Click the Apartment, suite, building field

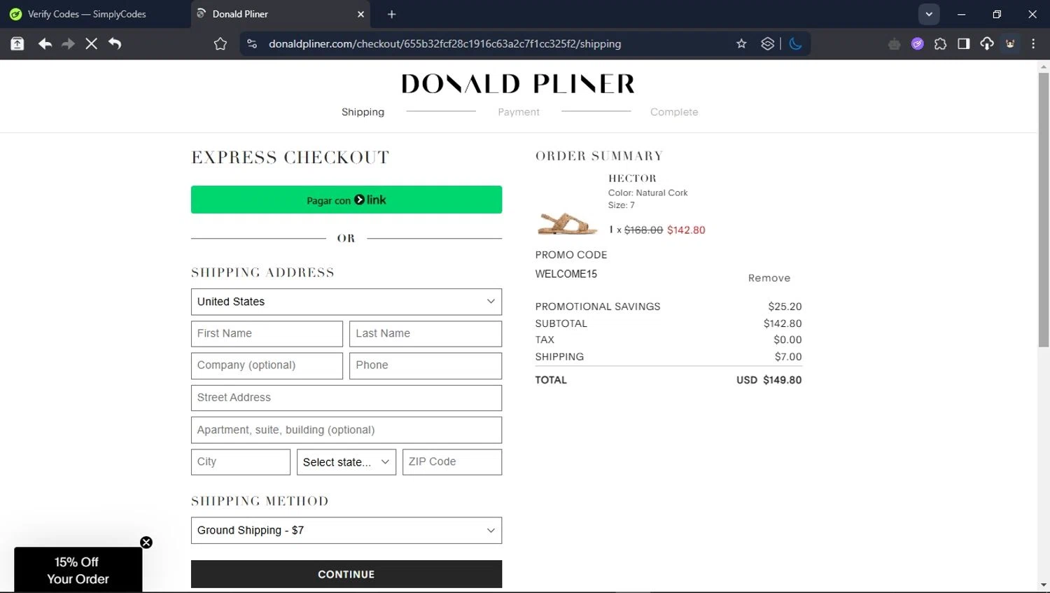[x=346, y=430]
